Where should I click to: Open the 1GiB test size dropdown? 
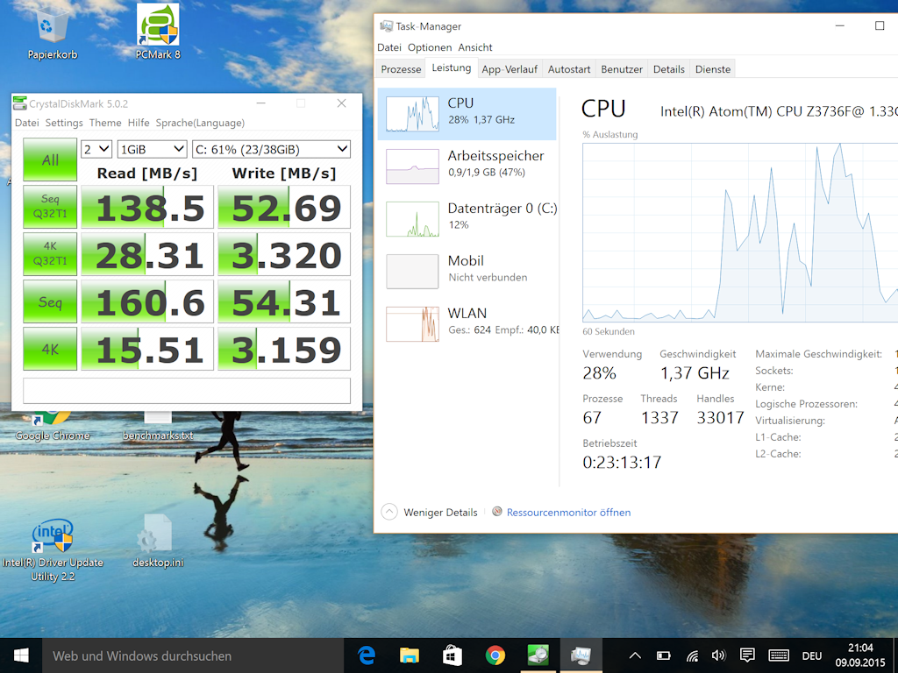pyautogui.click(x=153, y=149)
